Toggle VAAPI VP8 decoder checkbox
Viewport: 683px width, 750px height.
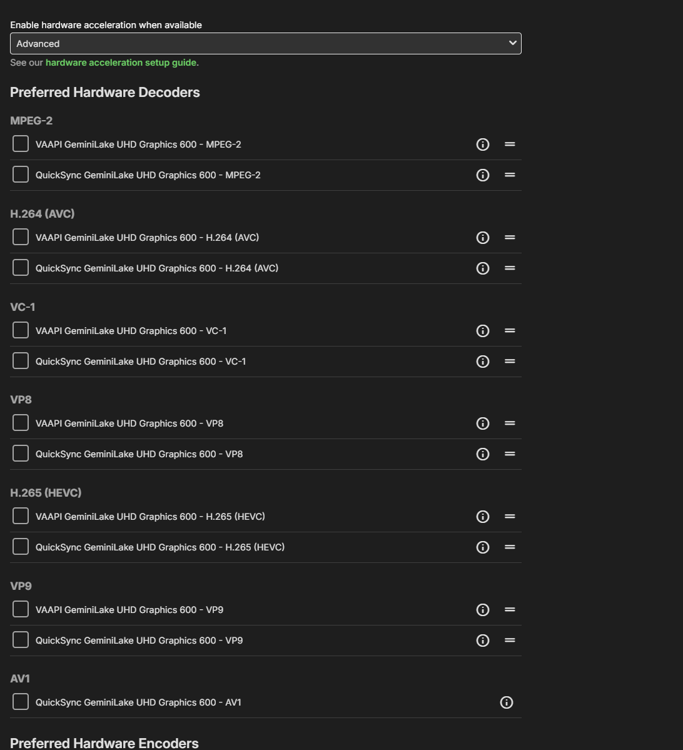coord(21,423)
